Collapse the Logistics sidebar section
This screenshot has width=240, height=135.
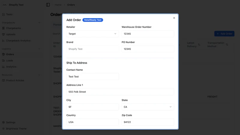coord(39,49)
